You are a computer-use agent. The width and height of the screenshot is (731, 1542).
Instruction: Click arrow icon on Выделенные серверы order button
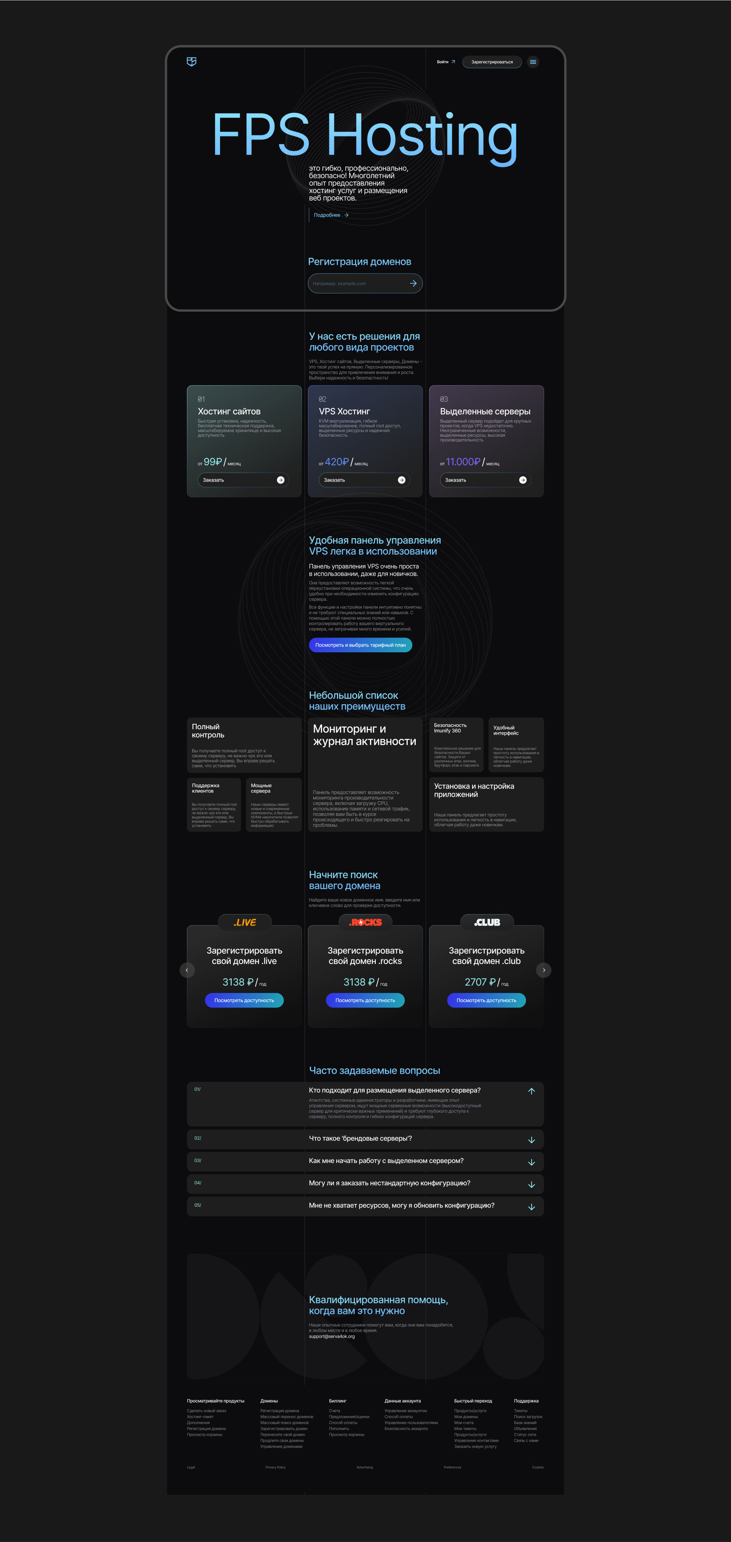pos(523,480)
